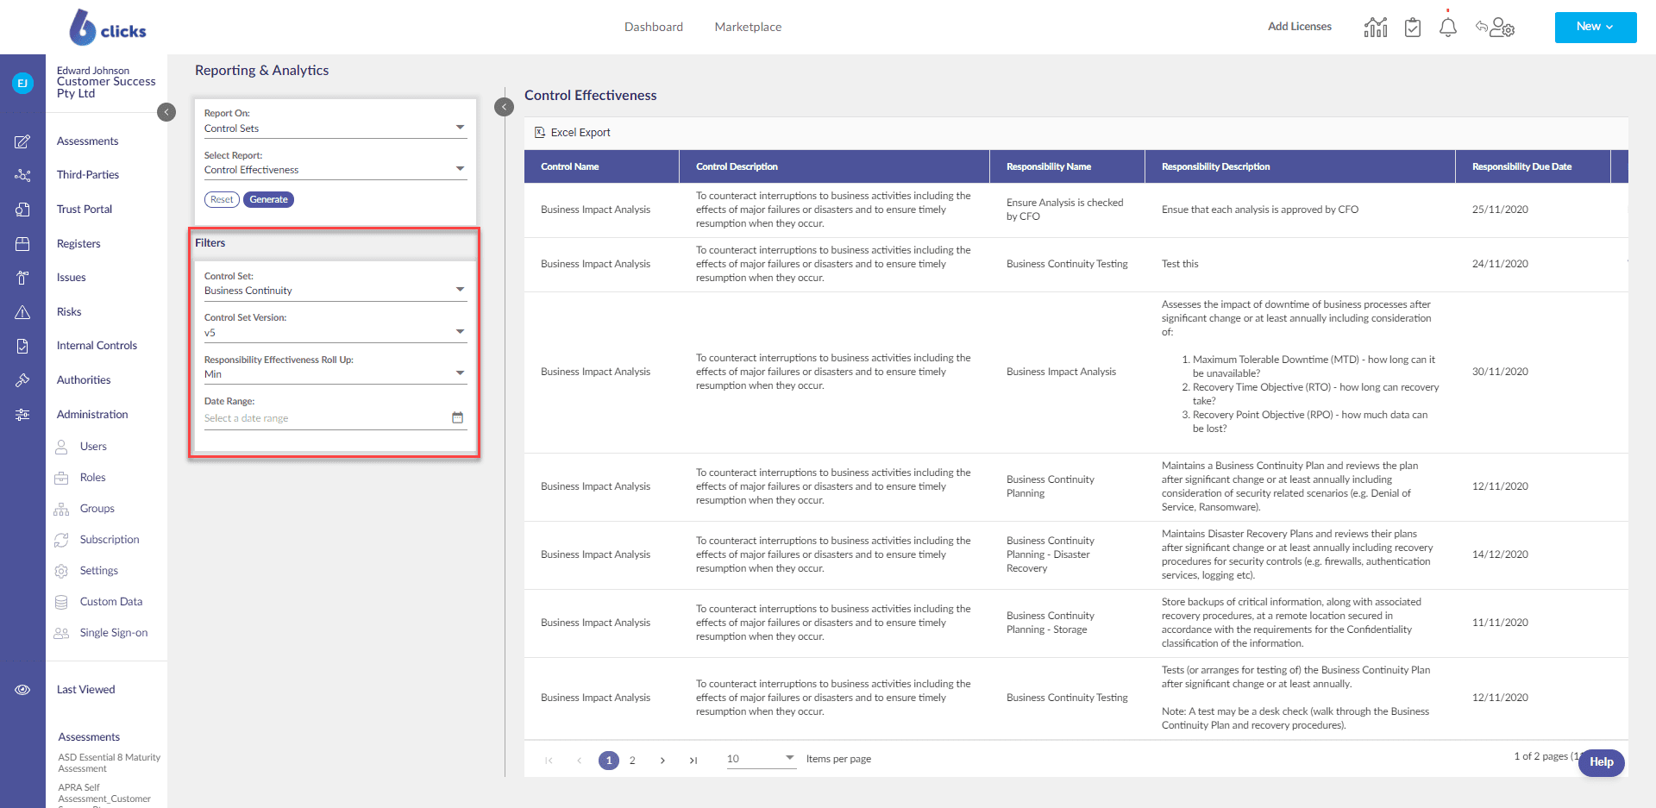
Task: Open the tasks clipboard icon
Action: click(1412, 28)
